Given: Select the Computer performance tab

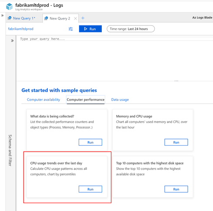Looking at the screenshot, I should click(86, 100).
